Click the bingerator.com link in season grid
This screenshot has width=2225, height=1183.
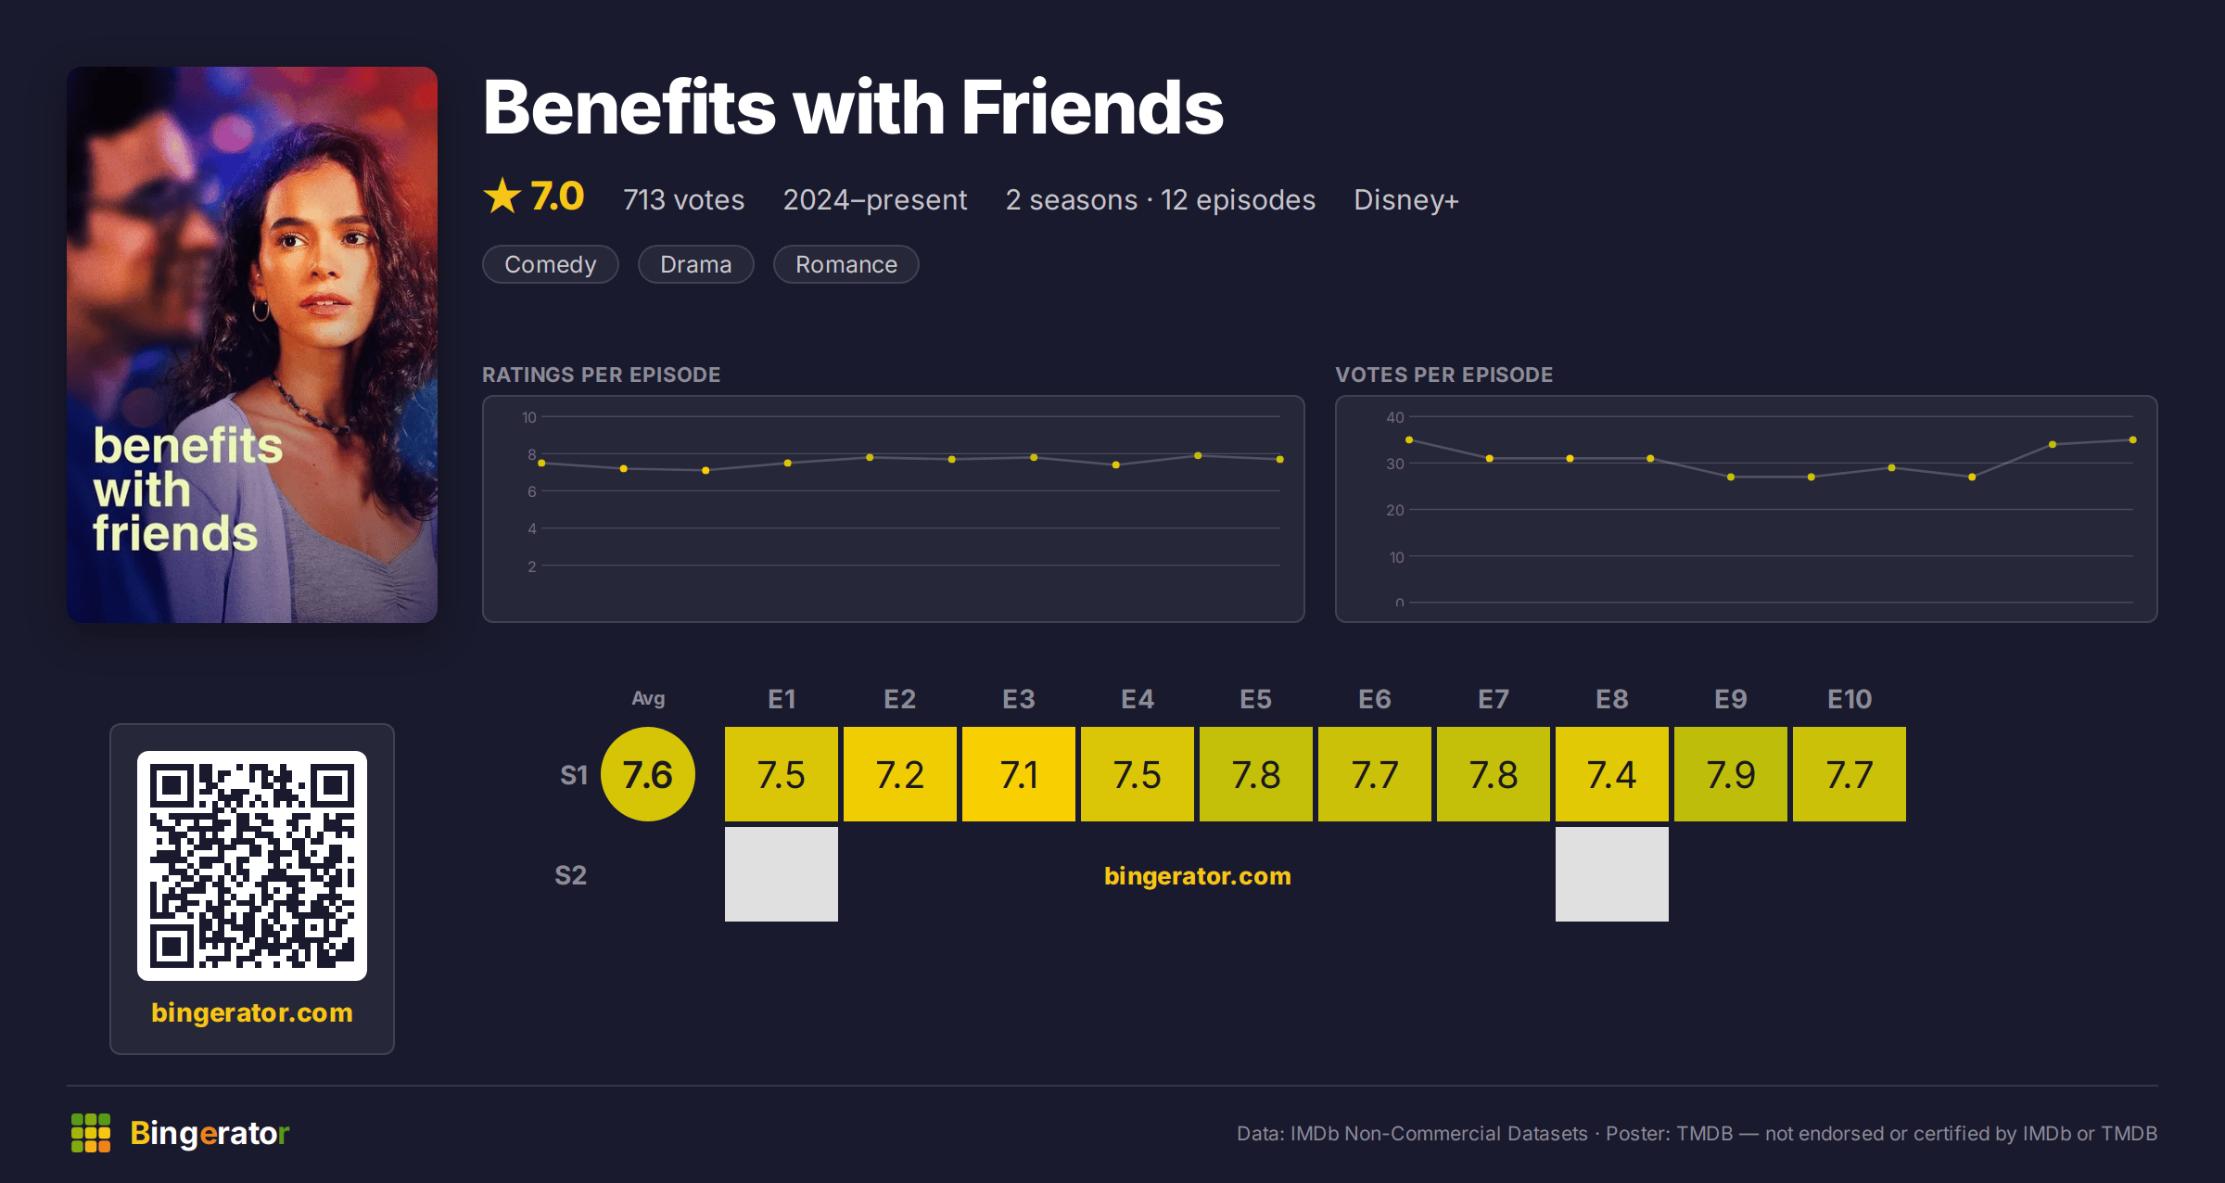[x=1198, y=875]
